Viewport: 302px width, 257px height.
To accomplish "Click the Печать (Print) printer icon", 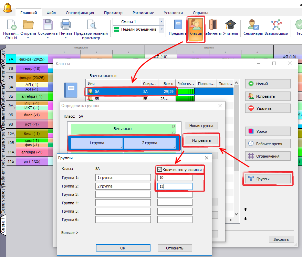I will click(x=65, y=25).
